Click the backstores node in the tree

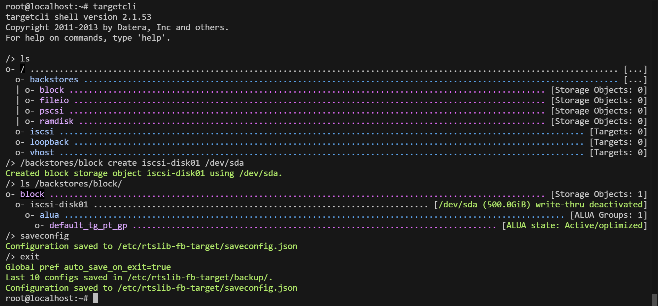54,80
